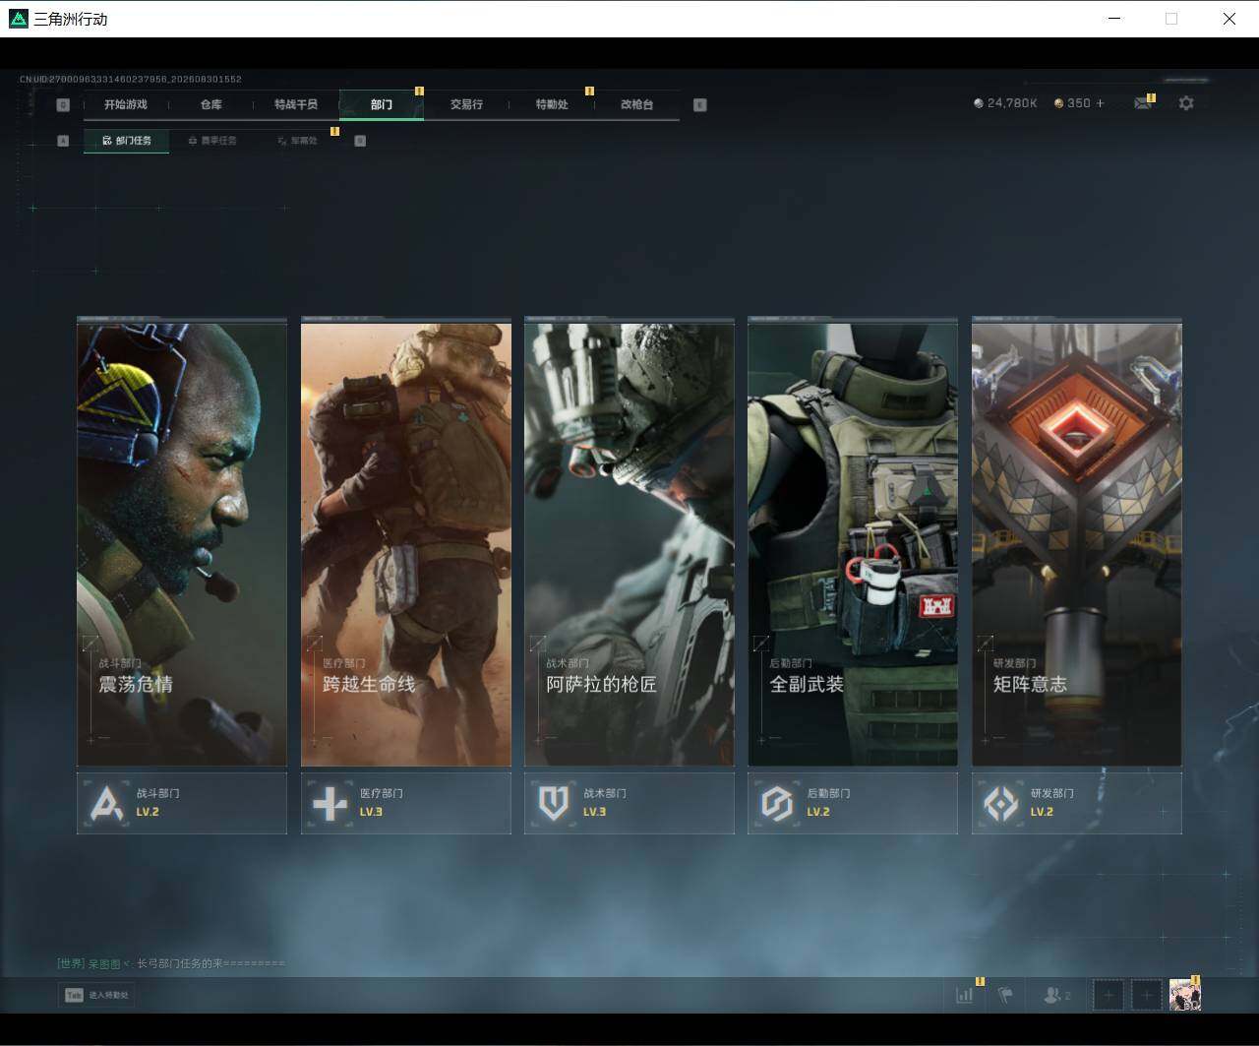Select the second sub-tab next to 部门任务
The width and height of the screenshot is (1259, 1046).
click(212, 141)
